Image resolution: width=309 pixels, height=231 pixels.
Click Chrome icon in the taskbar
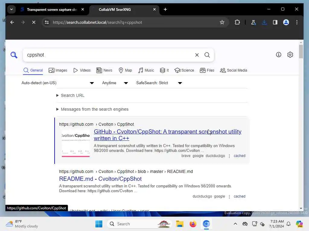point(206,224)
